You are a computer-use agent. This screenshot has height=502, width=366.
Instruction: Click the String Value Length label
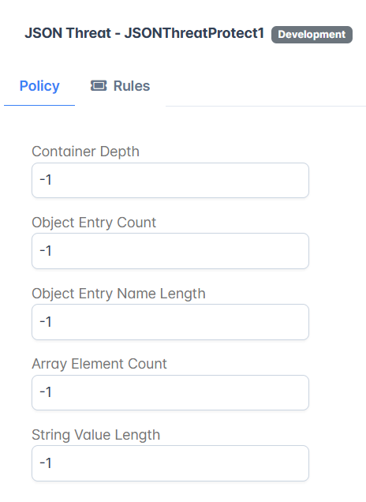click(x=95, y=435)
